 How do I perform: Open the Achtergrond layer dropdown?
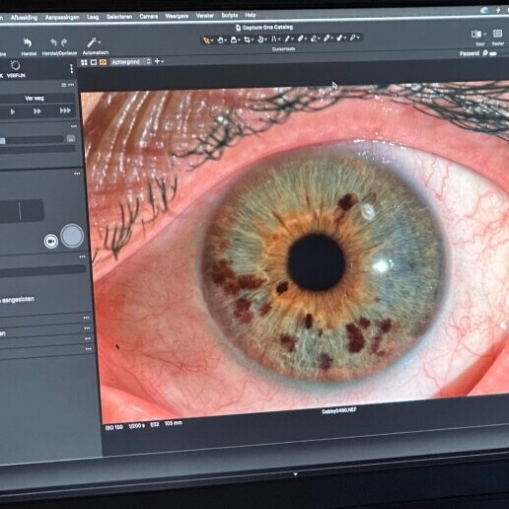(x=130, y=61)
